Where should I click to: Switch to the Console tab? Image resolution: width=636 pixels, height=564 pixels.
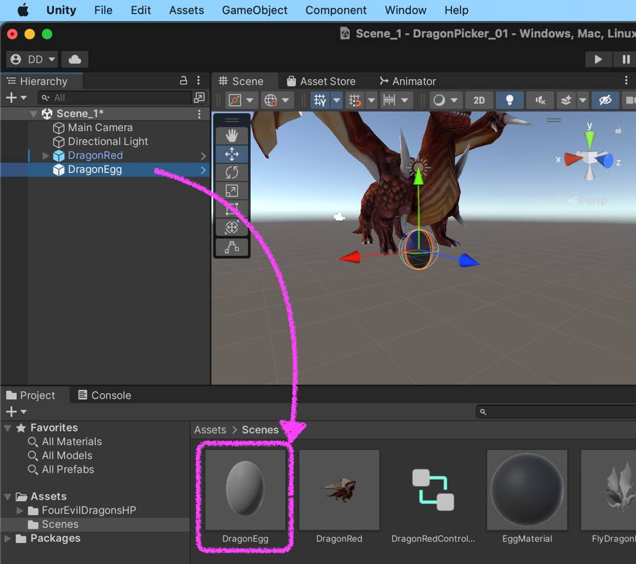(105, 396)
